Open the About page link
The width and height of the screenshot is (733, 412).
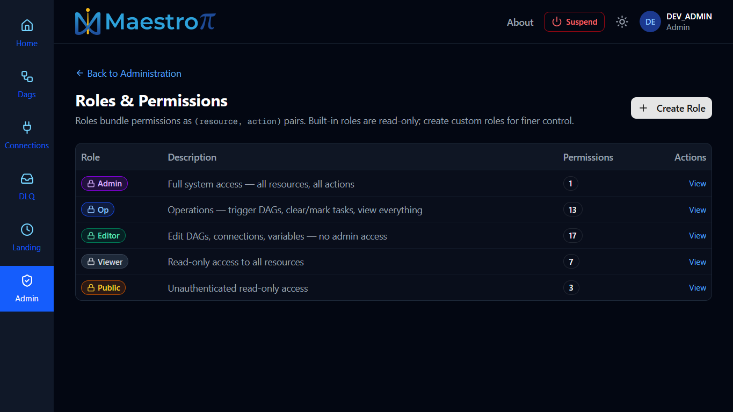(x=520, y=22)
